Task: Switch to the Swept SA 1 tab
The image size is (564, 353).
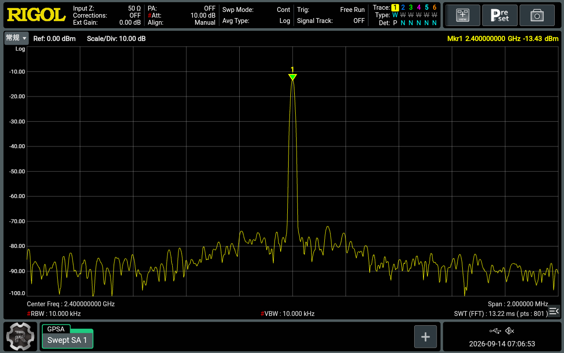Action: click(x=67, y=340)
